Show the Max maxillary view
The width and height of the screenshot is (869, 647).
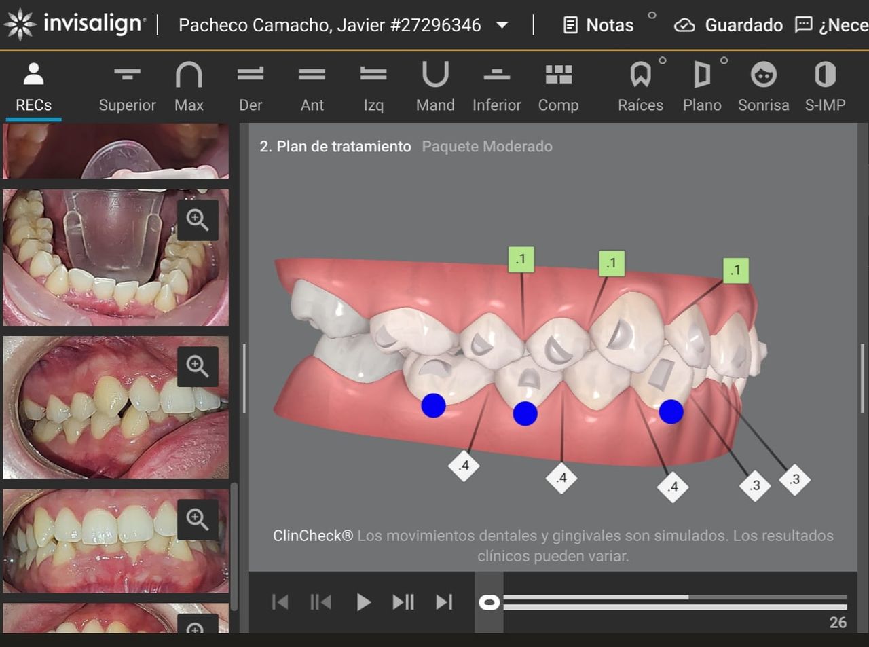click(189, 88)
